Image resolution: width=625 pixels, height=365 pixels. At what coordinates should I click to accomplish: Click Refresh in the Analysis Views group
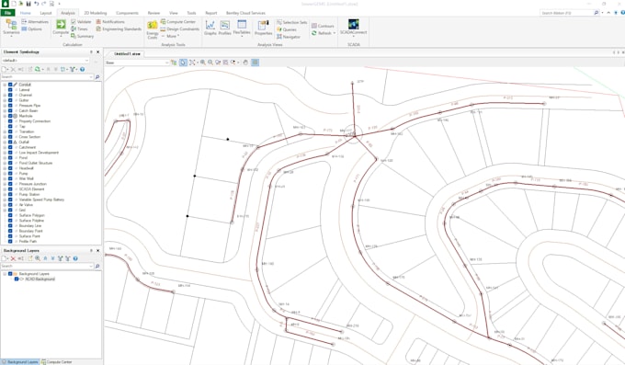322,33
